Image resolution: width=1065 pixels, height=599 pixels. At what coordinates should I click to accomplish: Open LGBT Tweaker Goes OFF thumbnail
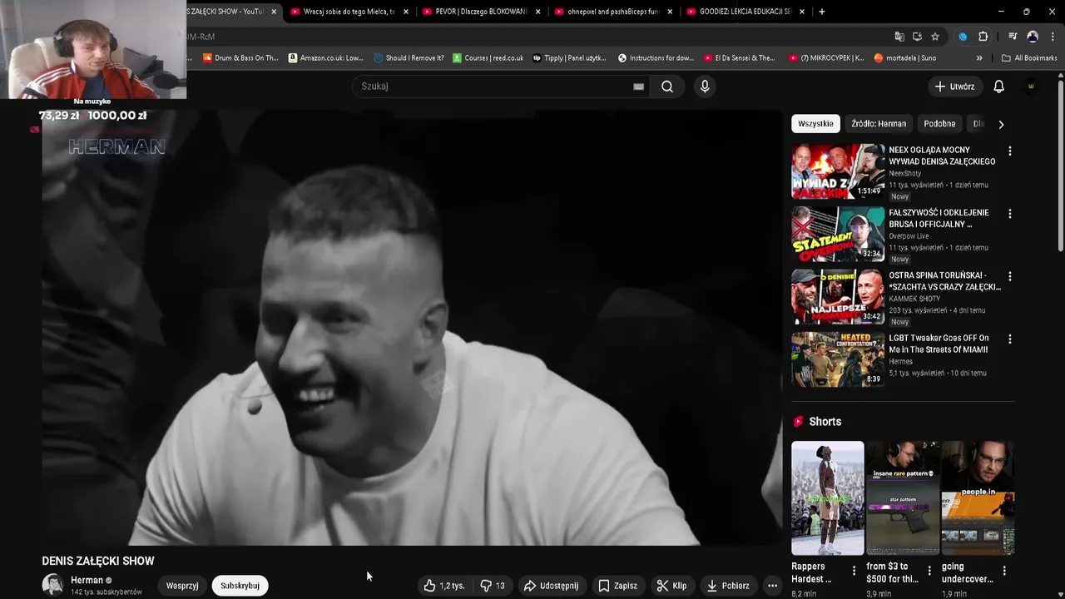click(838, 359)
